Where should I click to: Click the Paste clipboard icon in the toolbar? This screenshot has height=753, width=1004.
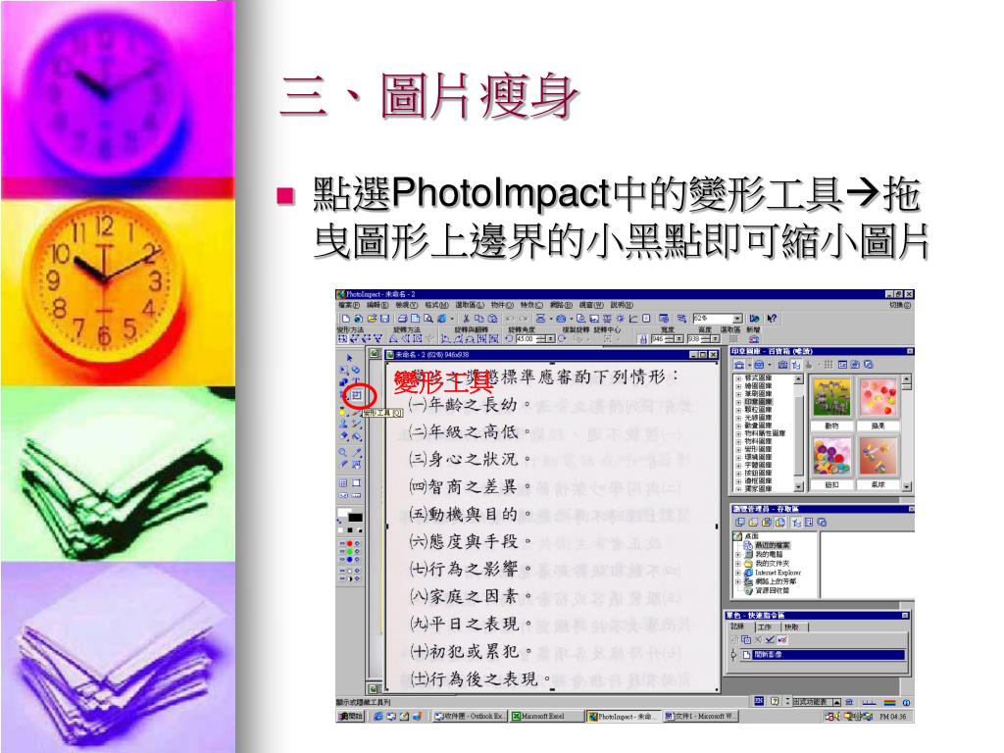point(492,319)
